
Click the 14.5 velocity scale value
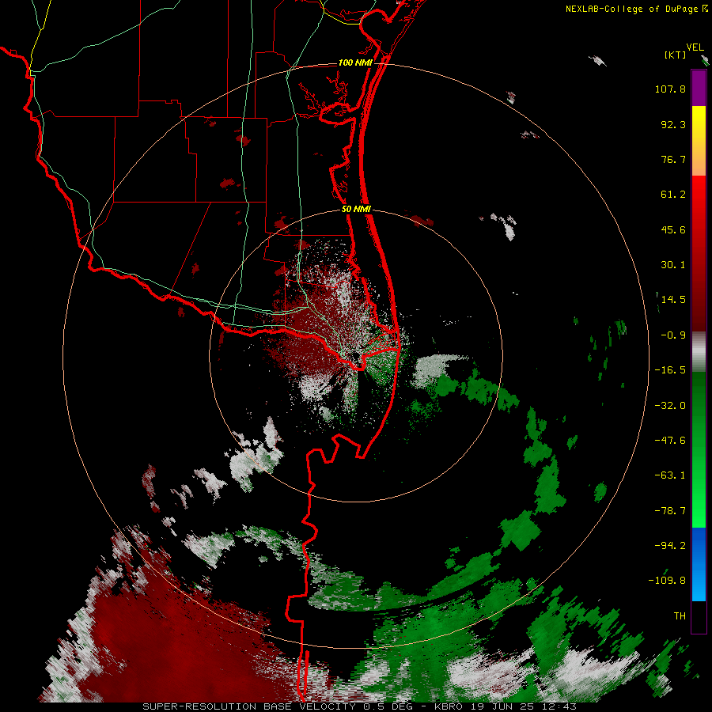(x=673, y=300)
